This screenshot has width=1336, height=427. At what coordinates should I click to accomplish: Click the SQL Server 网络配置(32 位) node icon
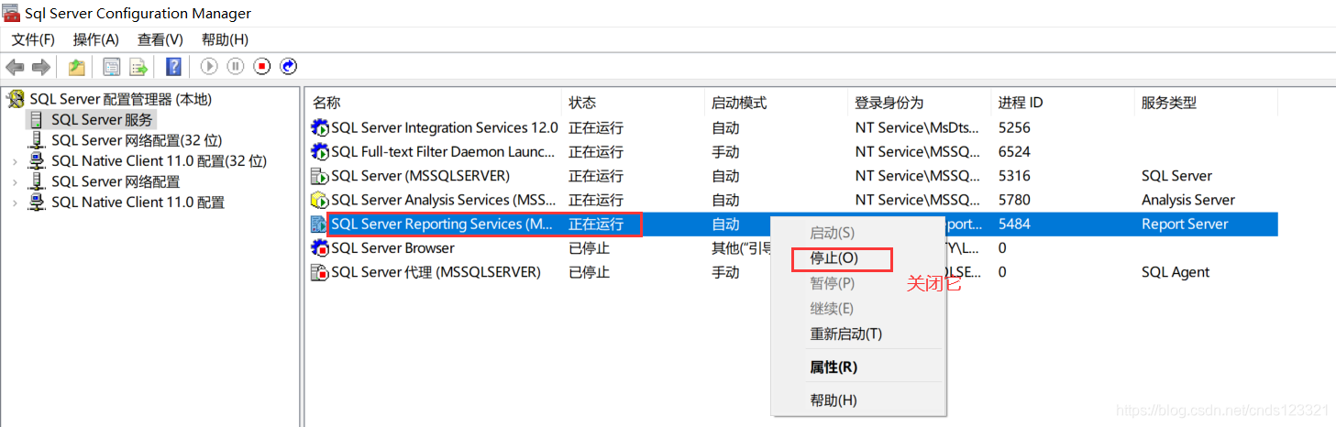(x=37, y=140)
